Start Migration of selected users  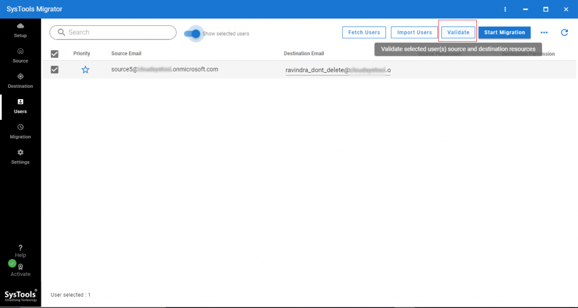(x=504, y=32)
